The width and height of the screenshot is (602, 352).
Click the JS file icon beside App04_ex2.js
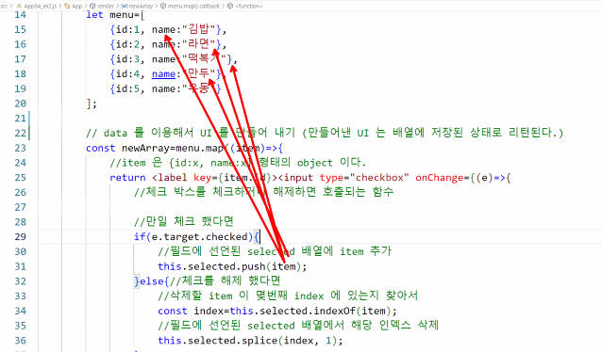(19, 7)
